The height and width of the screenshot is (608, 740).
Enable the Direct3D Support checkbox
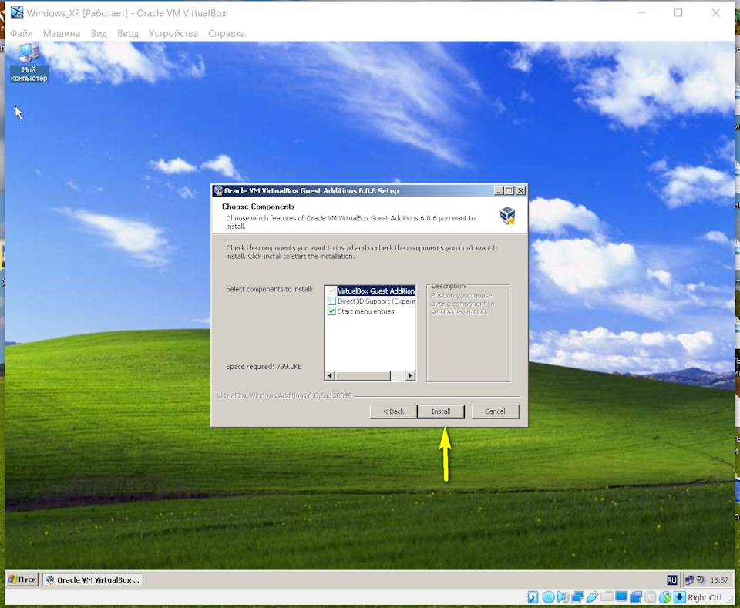click(331, 301)
